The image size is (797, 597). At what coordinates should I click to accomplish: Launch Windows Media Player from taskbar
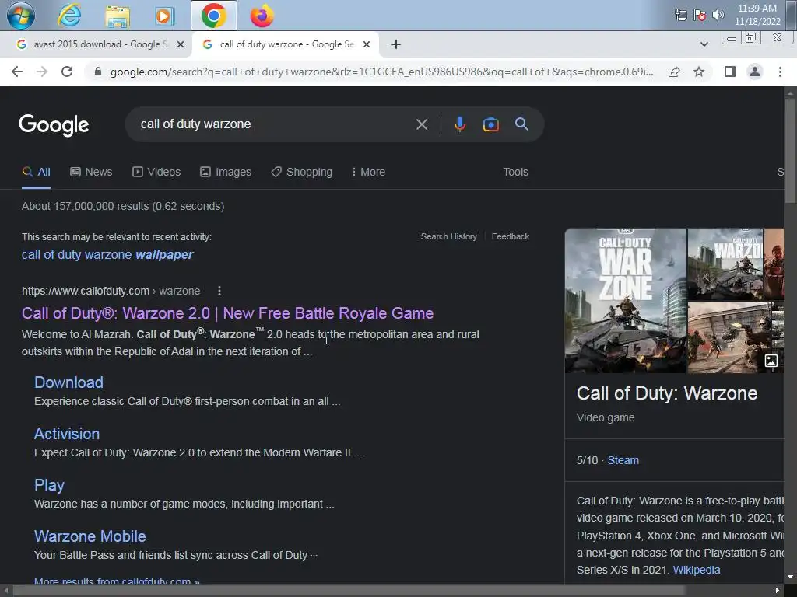[x=163, y=16]
